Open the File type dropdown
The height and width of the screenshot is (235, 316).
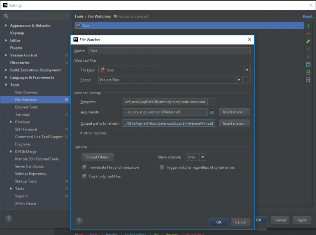247,70
